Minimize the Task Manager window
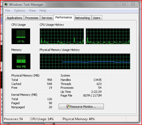142x125 pixels. coord(117,4)
